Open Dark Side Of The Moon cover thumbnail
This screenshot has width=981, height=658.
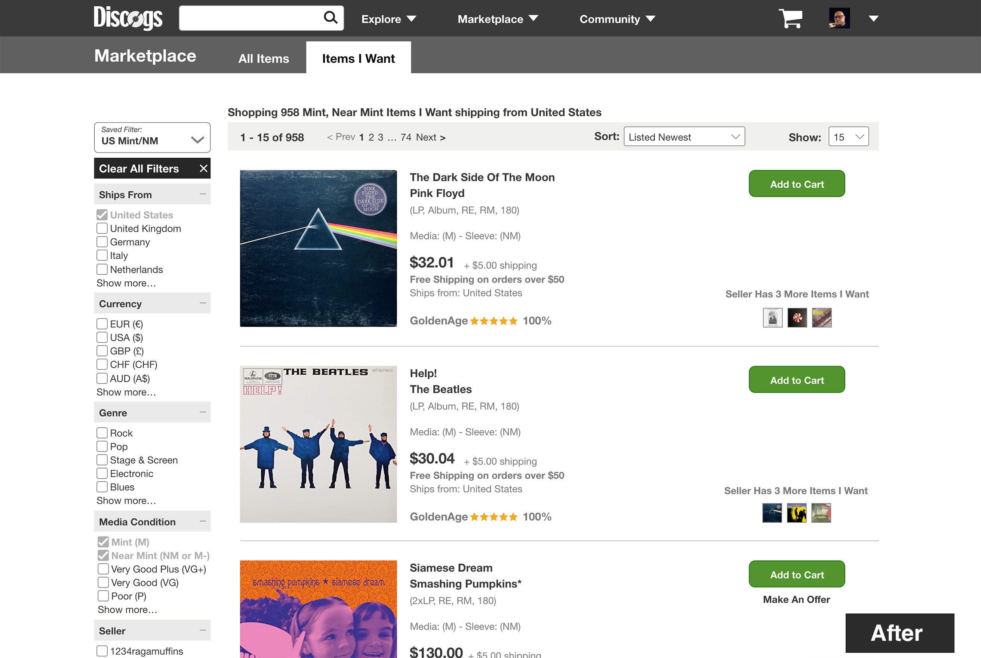[x=318, y=248]
